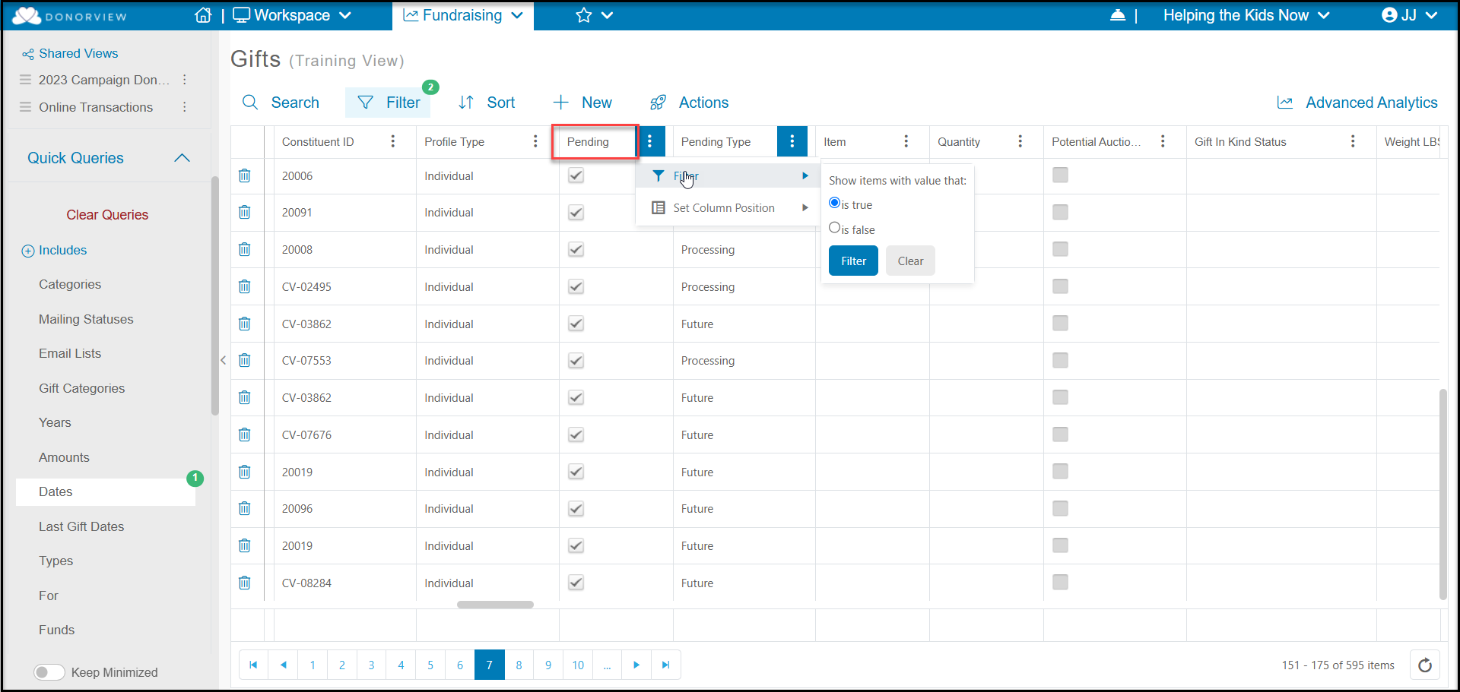Viewport: 1460px width, 692px height.
Task: Go to next page of results
Action: 636,665
